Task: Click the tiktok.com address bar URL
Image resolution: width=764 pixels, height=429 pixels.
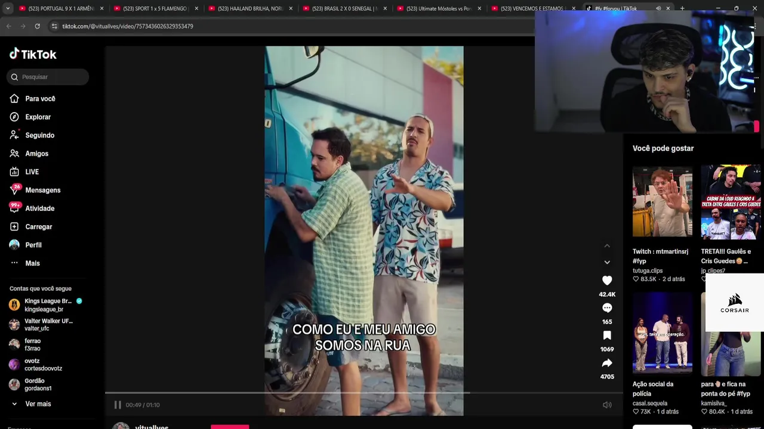Action: 128,26
